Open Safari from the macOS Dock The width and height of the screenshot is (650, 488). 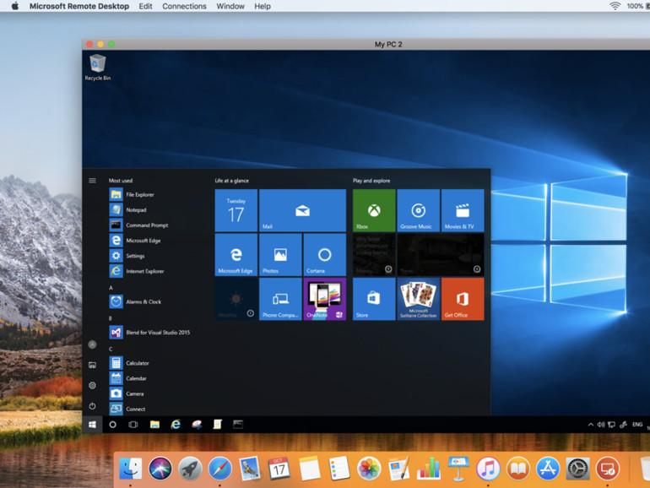(x=219, y=468)
